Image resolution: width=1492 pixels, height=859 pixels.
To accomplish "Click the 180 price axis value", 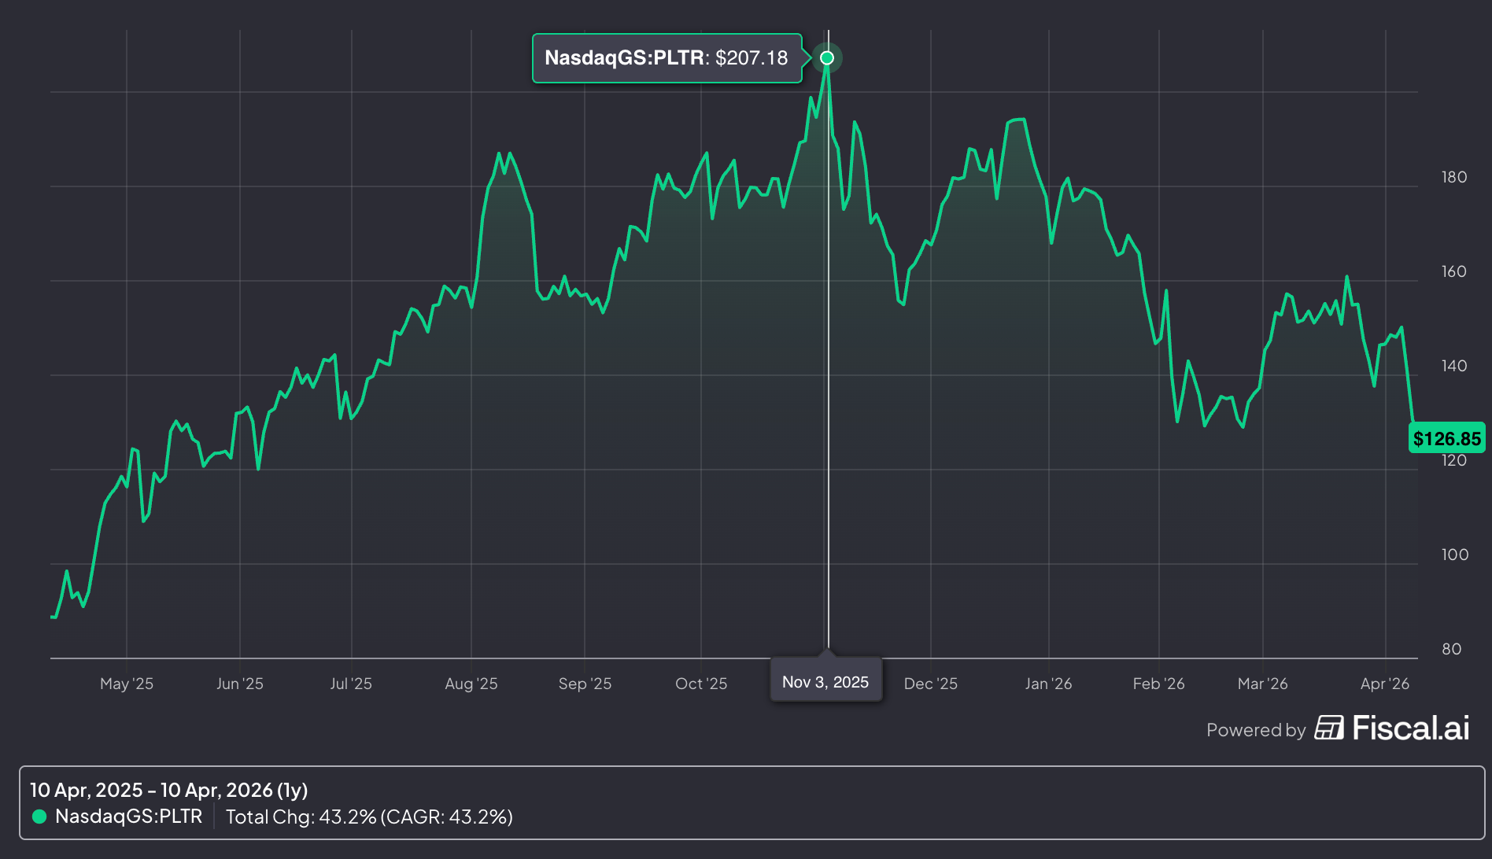I will coord(1454,177).
